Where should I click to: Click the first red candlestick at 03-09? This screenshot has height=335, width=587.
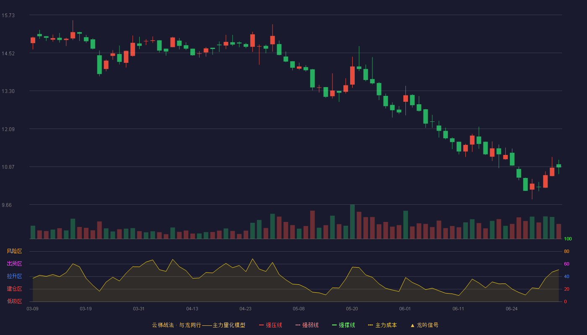click(33, 40)
